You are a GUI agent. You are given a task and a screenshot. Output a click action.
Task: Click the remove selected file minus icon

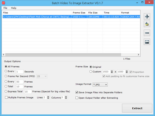(147, 33)
